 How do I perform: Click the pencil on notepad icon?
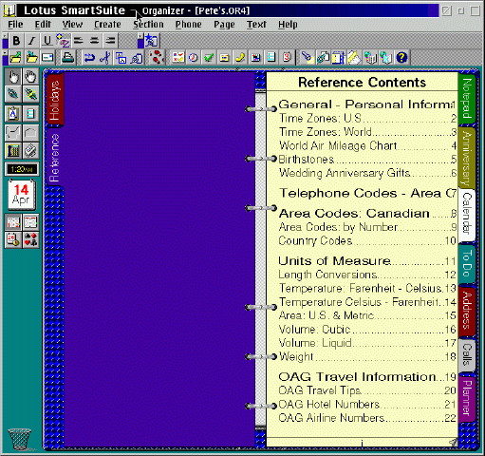(354, 58)
